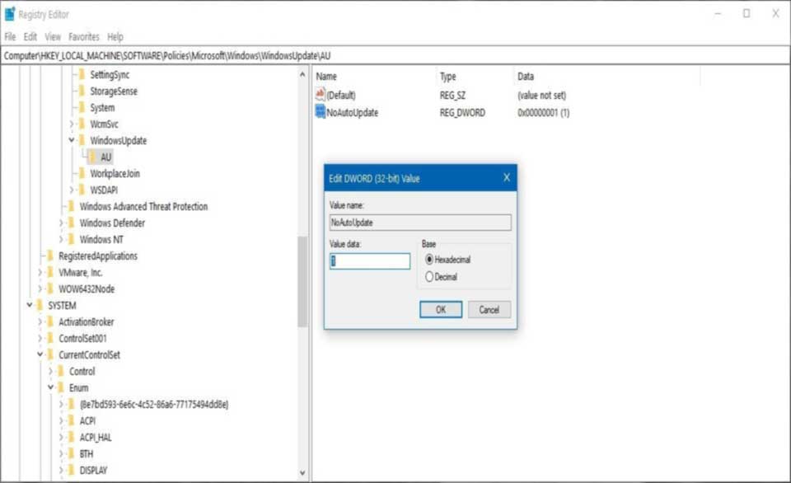
Task: Click the VMware, Inc. folder icon
Action: 50,273
